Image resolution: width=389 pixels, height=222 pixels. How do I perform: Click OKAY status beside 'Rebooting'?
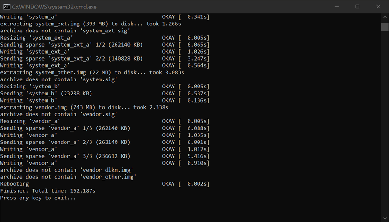coord(169,184)
